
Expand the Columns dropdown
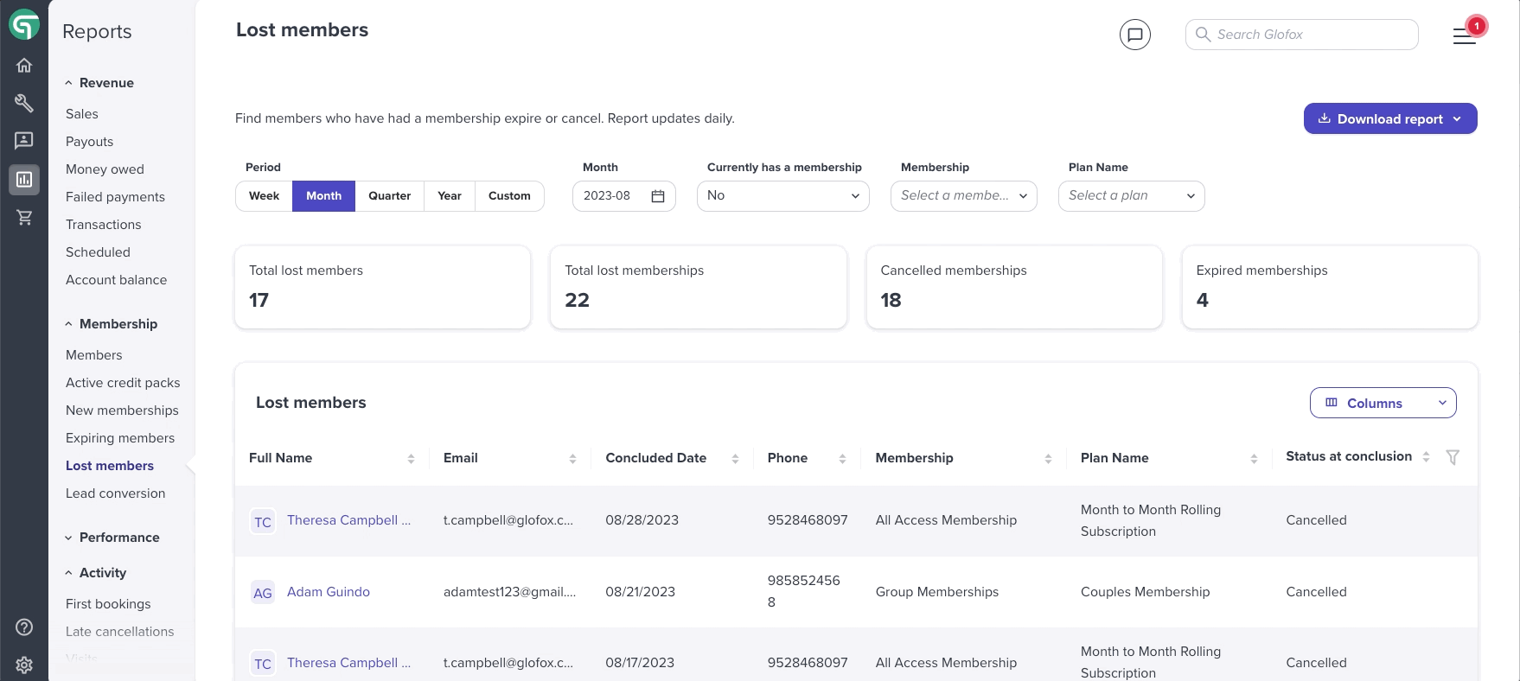point(1383,403)
